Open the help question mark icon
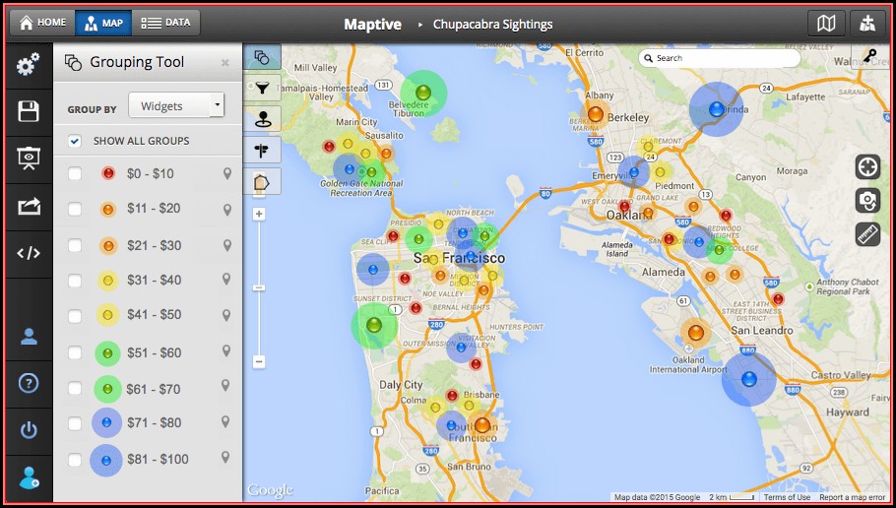This screenshot has width=896, height=508. [x=29, y=383]
